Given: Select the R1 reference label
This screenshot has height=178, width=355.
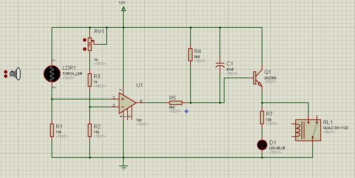Looking at the screenshot, I should pyautogui.click(x=59, y=126).
